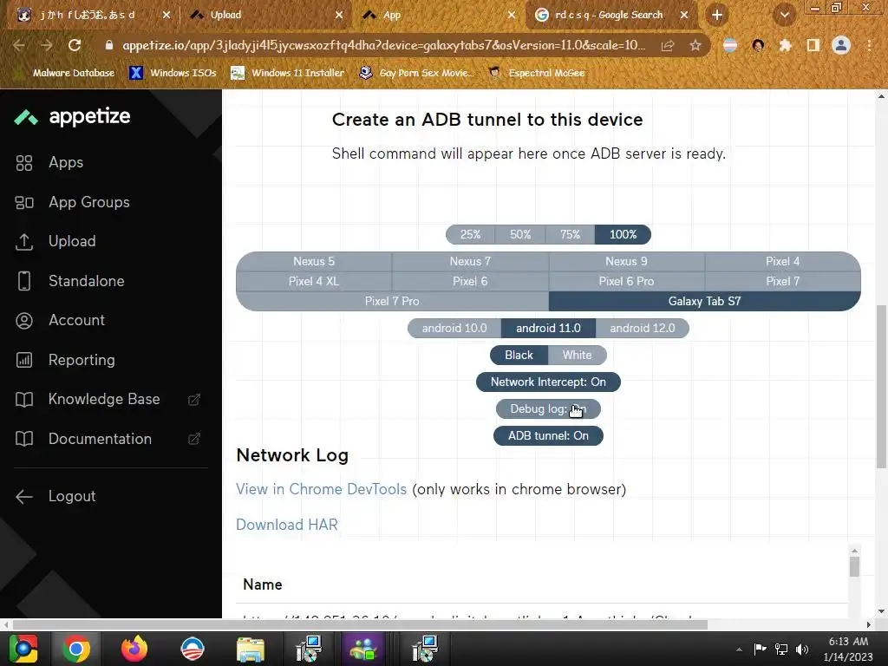The width and height of the screenshot is (888, 666).
Task: Select the Nexus 9 device
Action: point(626,262)
